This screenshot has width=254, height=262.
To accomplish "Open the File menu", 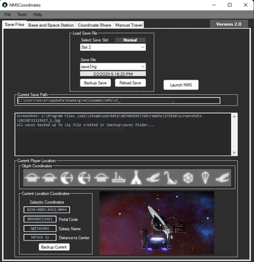I will 7,14.
